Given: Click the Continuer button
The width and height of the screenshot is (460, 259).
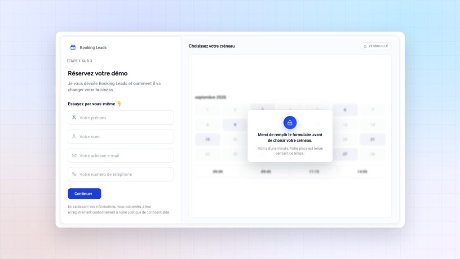Looking at the screenshot, I should [84, 193].
